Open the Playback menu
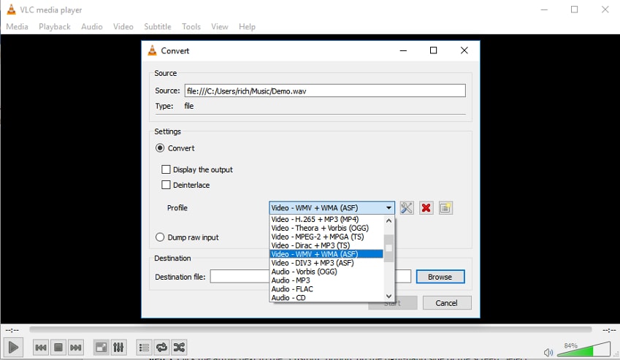This screenshot has width=620, height=360. [55, 26]
